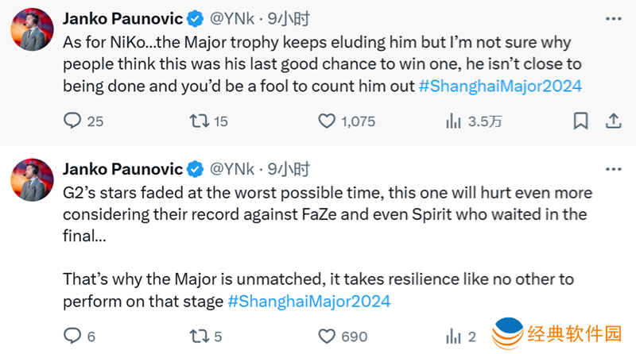The height and width of the screenshot is (354, 636).
Task: Bookmark the NiKo Major trophy tweet
Action: pos(581,121)
